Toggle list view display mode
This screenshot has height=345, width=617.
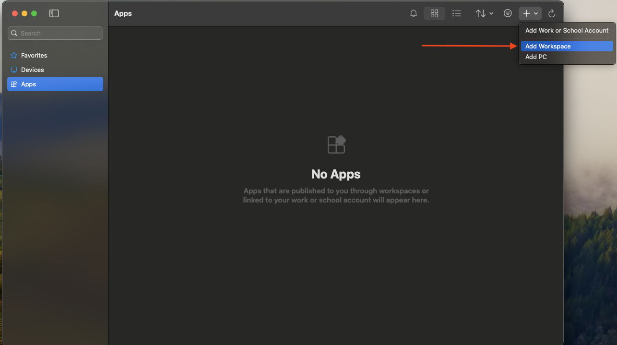tap(456, 13)
